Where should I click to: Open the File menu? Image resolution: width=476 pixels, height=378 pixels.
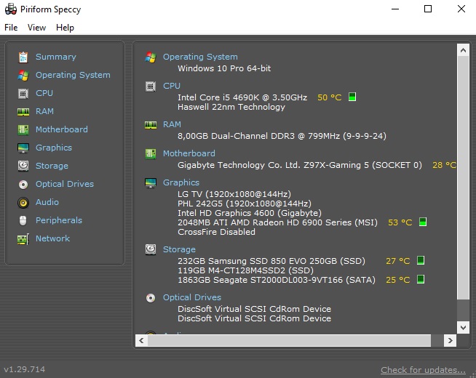[11, 28]
